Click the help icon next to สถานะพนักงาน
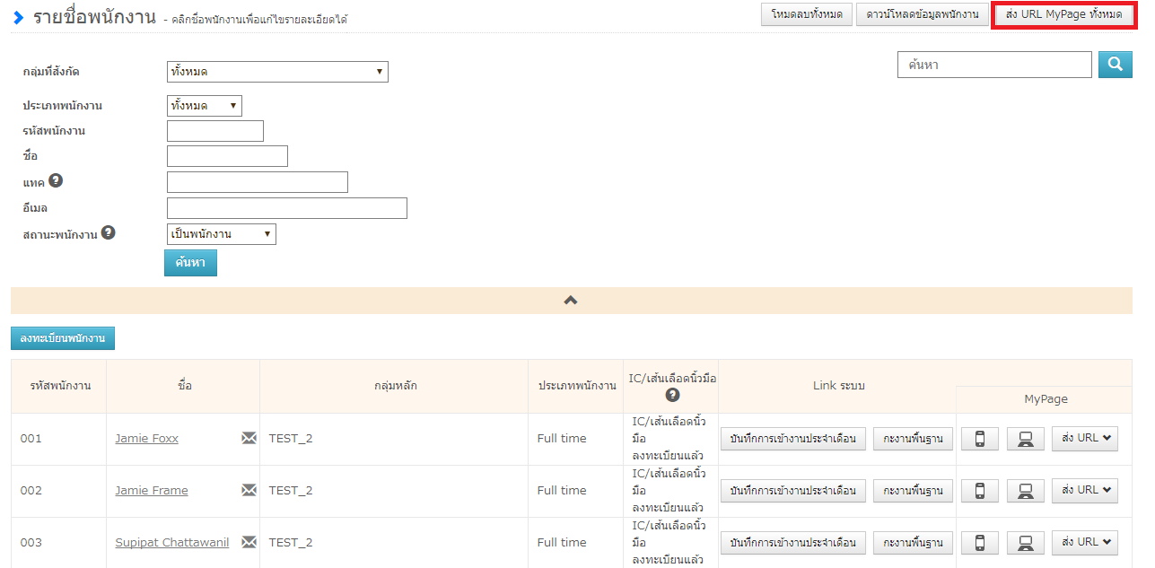 tap(109, 232)
